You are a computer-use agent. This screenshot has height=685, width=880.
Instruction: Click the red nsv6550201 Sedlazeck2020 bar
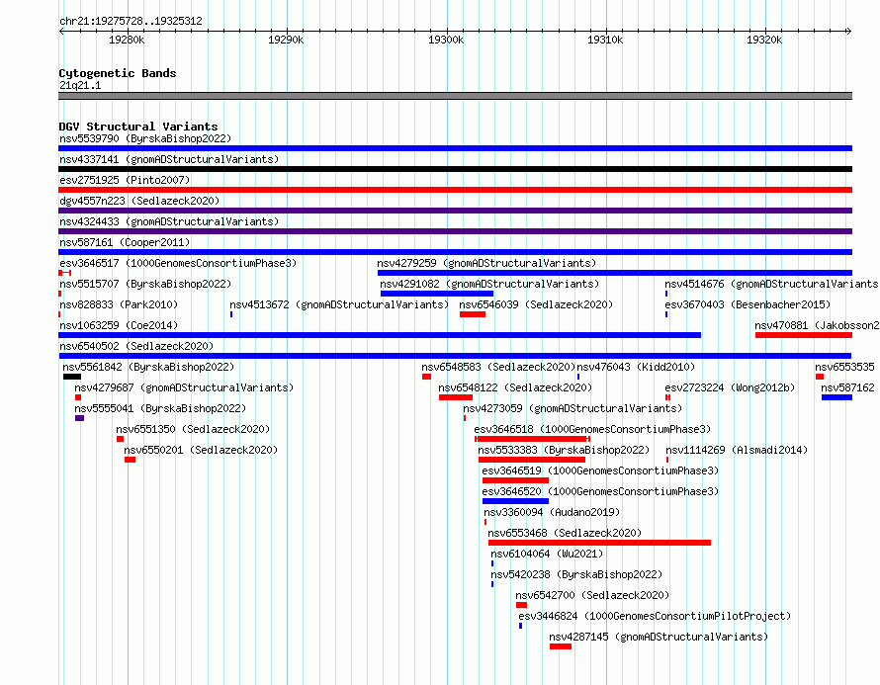pyautogui.click(x=130, y=460)
